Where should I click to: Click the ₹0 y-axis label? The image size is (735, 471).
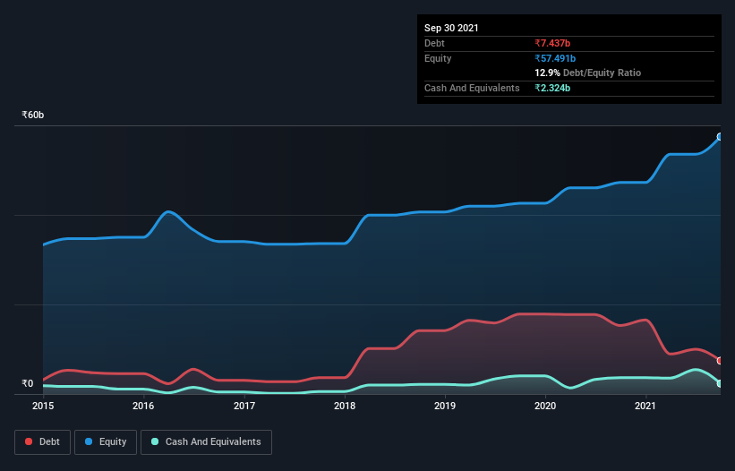pyautogui.click(x=28, y=383)
